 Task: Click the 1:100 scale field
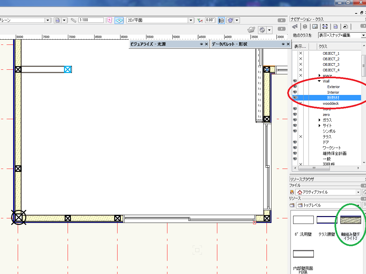91,20
